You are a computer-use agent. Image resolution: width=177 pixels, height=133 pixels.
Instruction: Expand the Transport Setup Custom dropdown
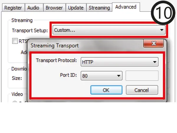click(109, 30)
